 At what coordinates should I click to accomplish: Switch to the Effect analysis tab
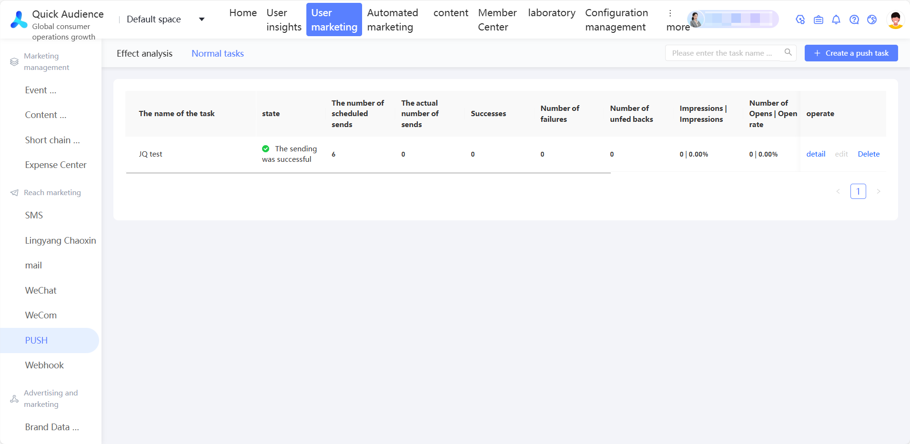pos(144,54)
